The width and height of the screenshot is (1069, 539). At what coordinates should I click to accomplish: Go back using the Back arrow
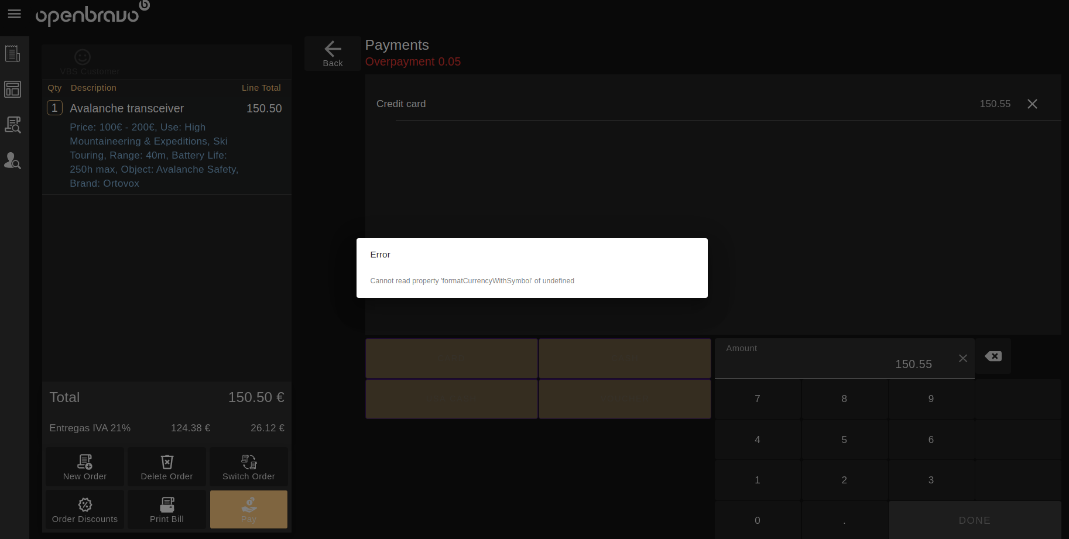333,54
